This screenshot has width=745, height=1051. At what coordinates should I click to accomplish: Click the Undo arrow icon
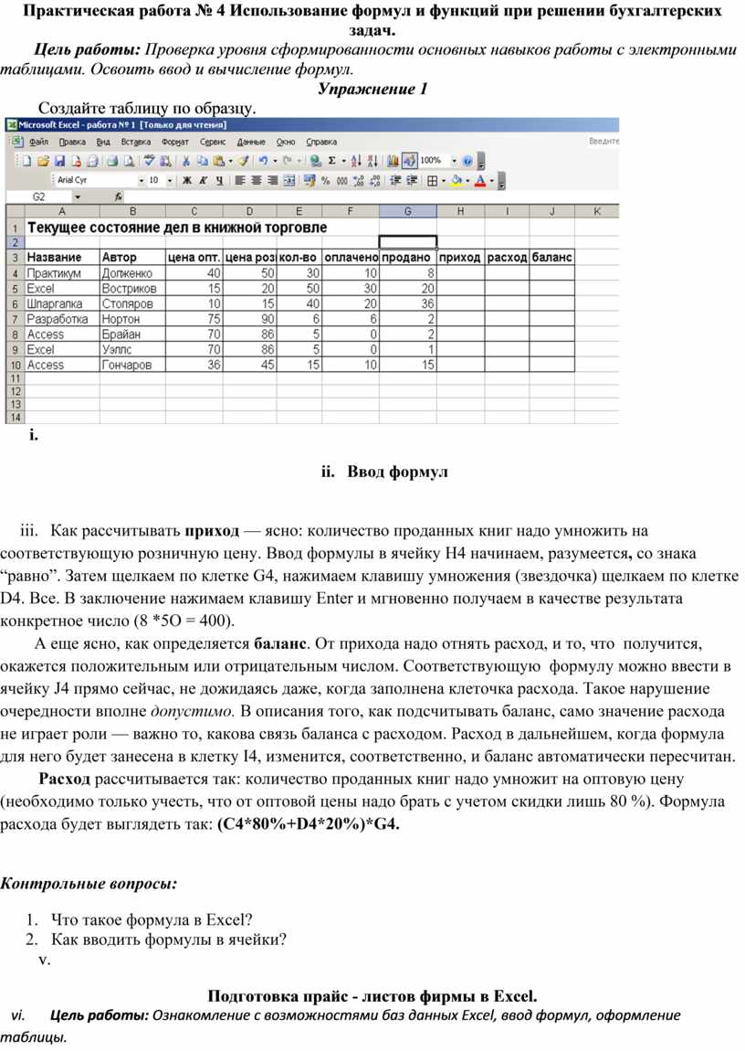[264, 161]
